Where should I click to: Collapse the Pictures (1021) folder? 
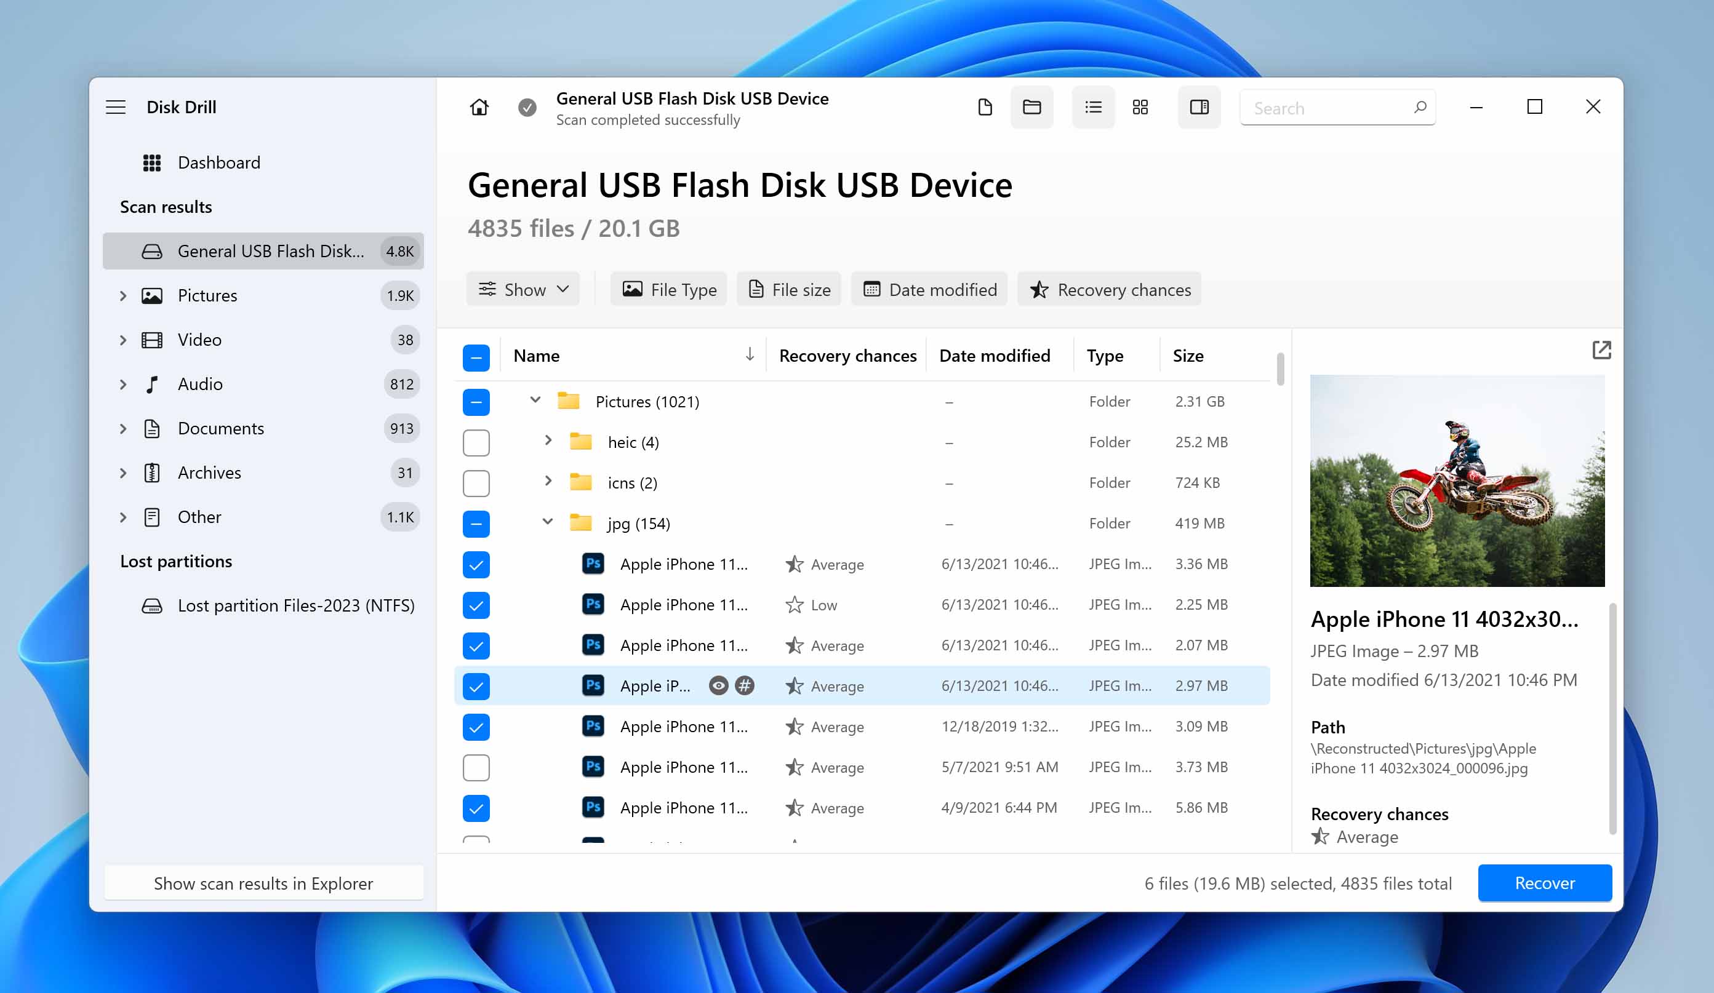point(535,400)
